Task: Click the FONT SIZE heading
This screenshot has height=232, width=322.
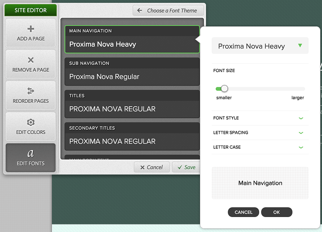Action: (224, 71)
